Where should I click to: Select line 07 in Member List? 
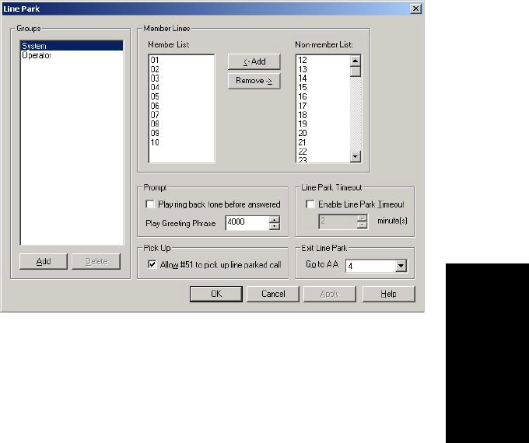click(181, 115)
